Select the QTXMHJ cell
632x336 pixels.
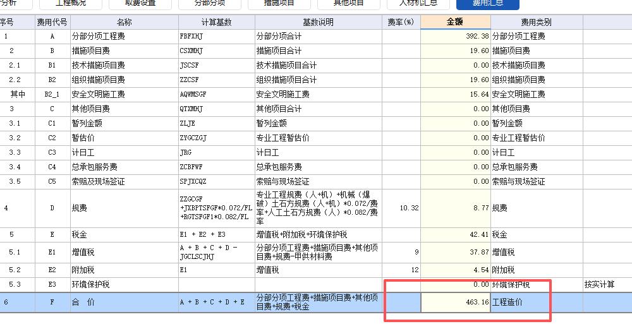point(216,109)
